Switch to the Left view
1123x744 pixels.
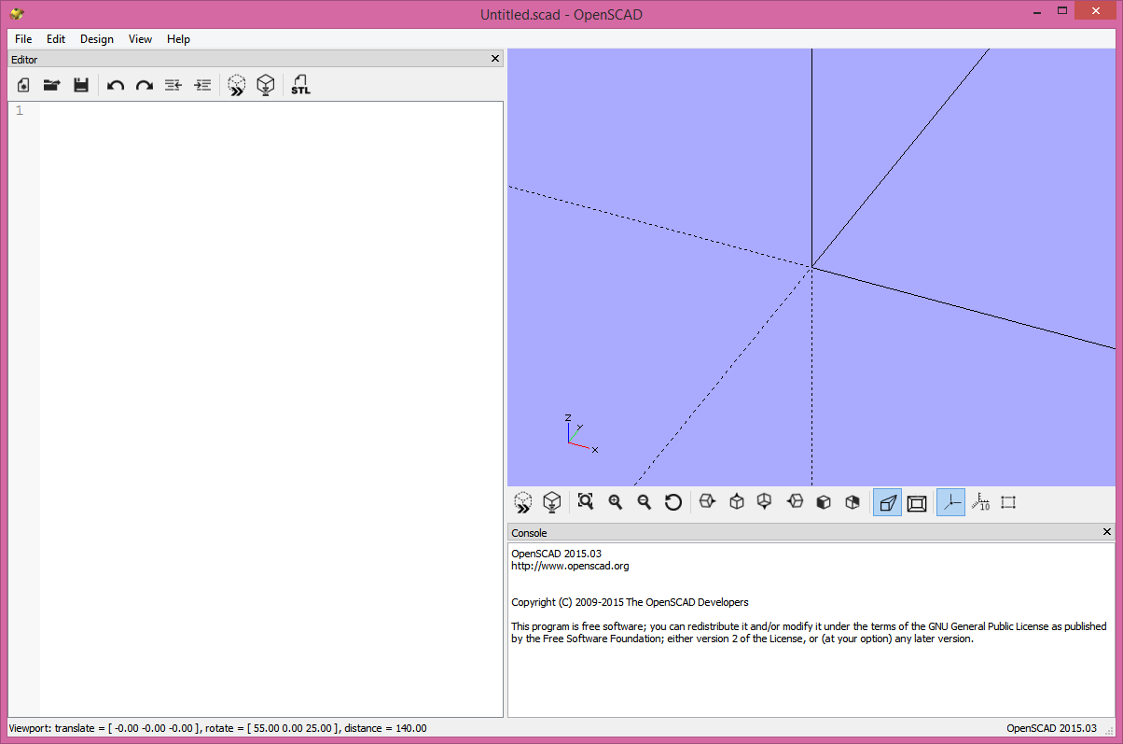795,501
